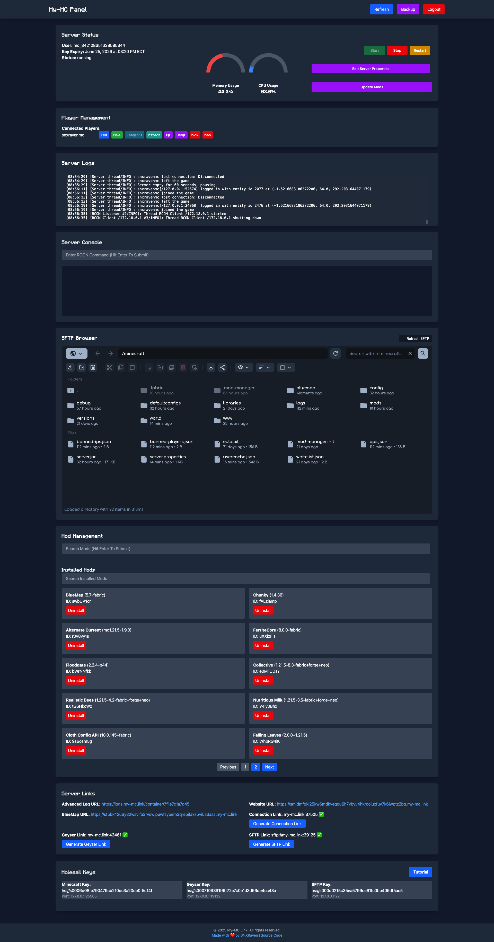Select the server.properties file
The height and width of the screenshot is (942, 494).
click(x=163, y=459)
